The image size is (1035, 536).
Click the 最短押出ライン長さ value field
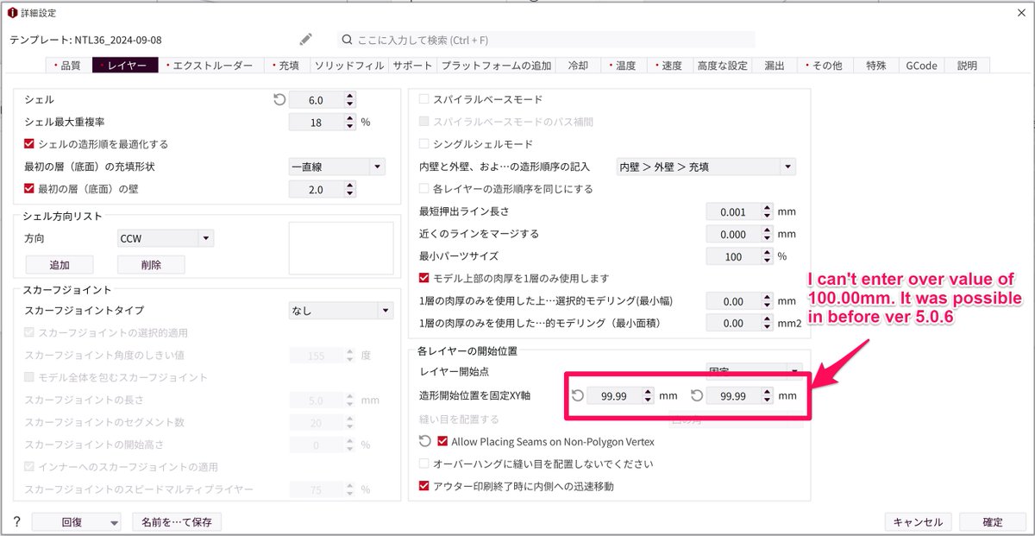[x=733, y=211]
